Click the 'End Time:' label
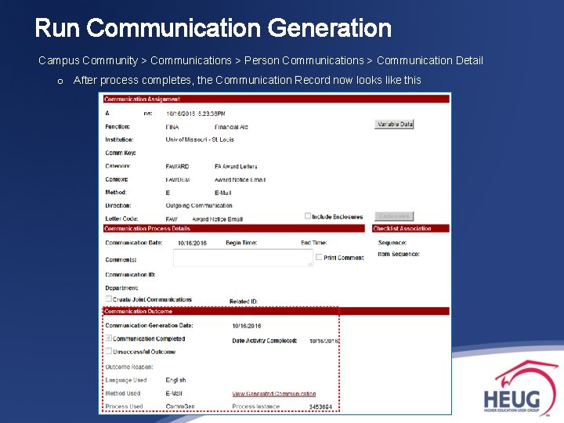 313,243
